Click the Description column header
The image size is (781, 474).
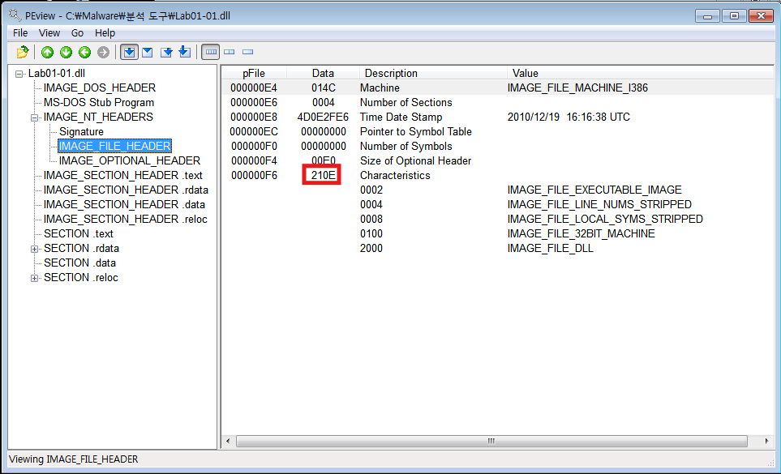(x=433, y=73)
